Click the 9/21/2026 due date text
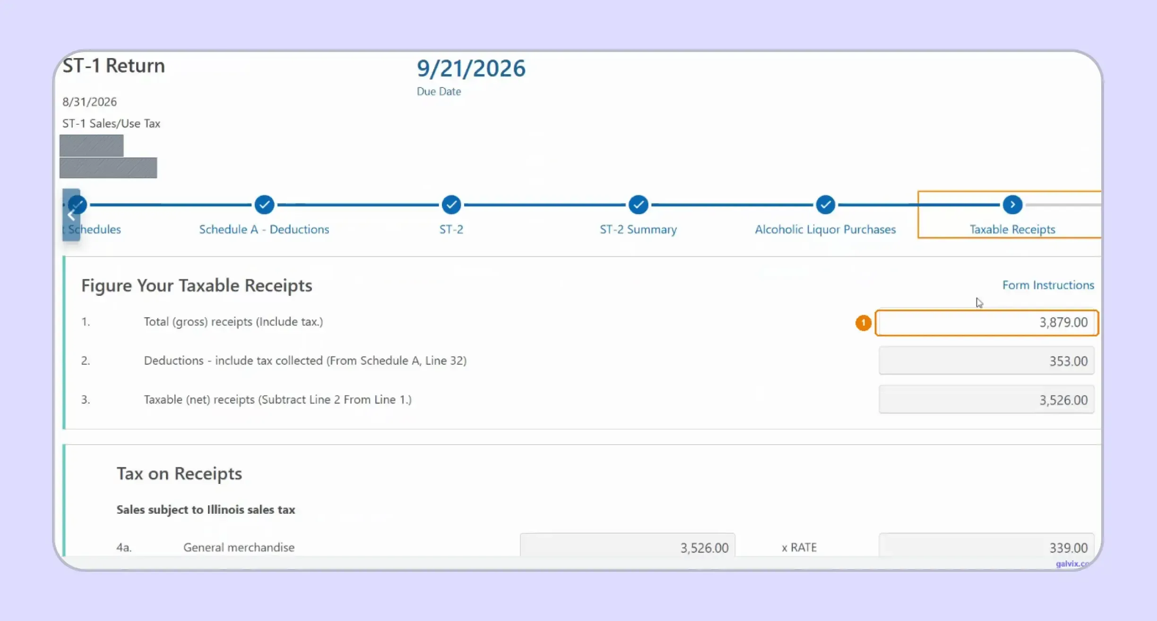Screen dimensions: 1157x621 coord(471,68)
